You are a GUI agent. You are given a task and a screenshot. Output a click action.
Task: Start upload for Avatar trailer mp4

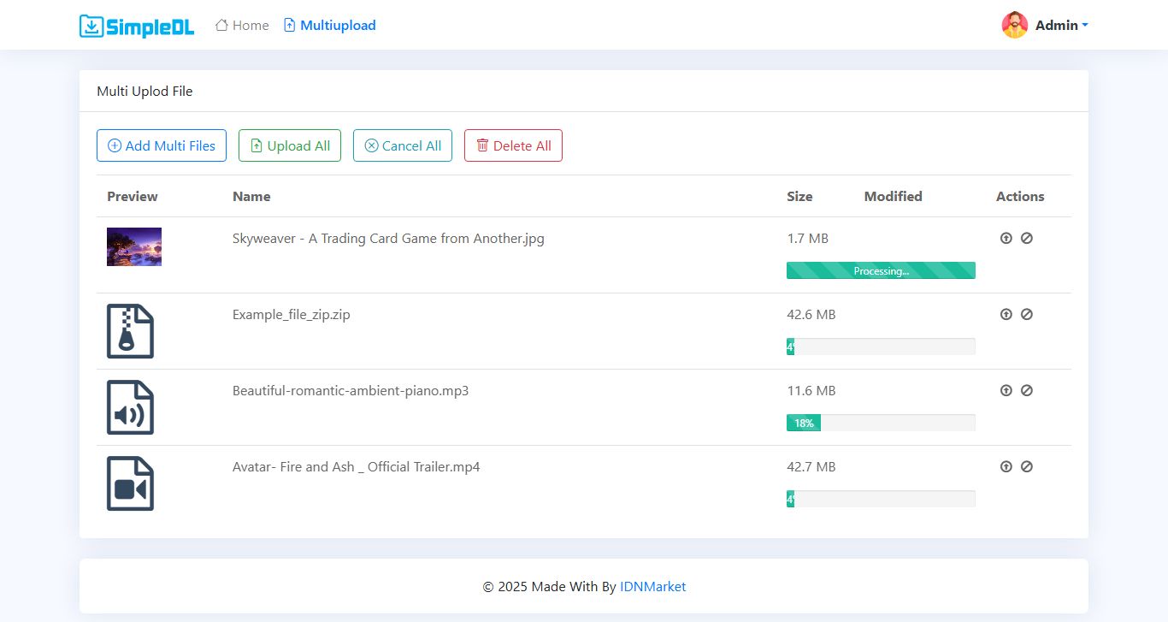pos(1006,467)
